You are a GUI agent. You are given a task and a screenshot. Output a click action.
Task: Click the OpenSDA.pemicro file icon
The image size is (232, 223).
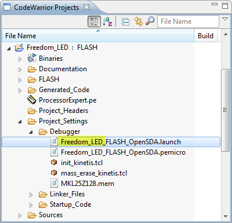(54, 152)
